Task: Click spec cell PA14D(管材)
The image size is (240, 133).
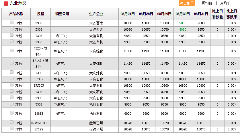Action: tap(40, 64)
